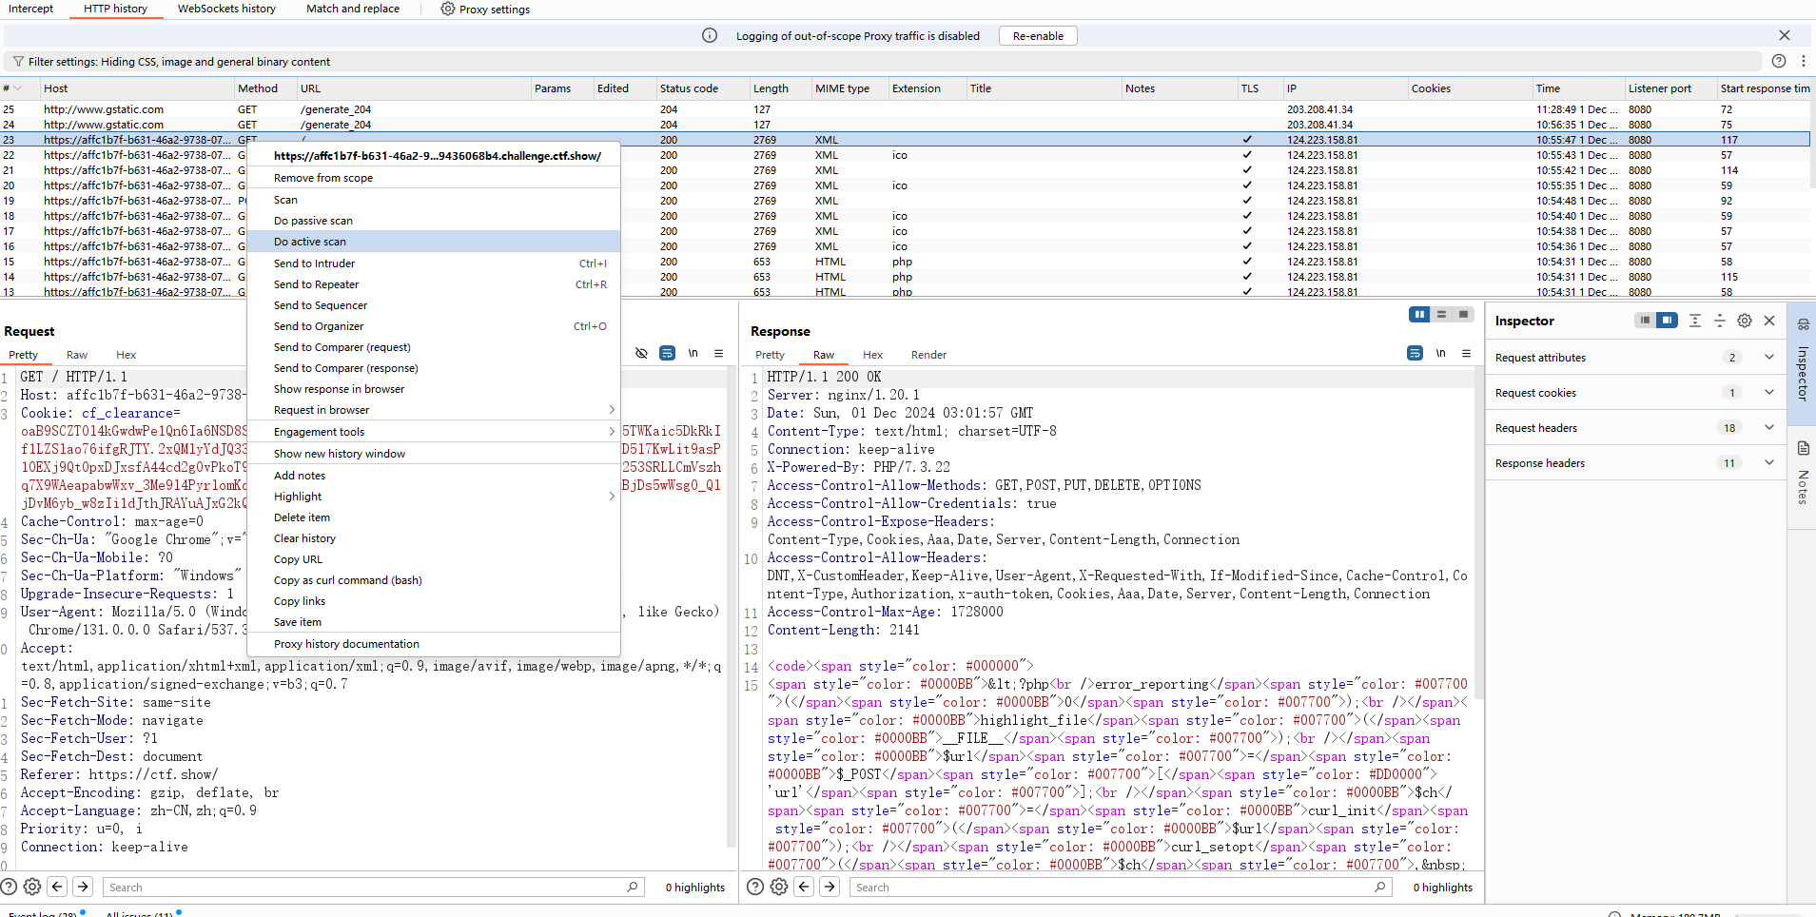The height and width of the screenshot is (917, 1816).
Task: Open the three-dot options menu on filter bar
Action: (1803, 61)
